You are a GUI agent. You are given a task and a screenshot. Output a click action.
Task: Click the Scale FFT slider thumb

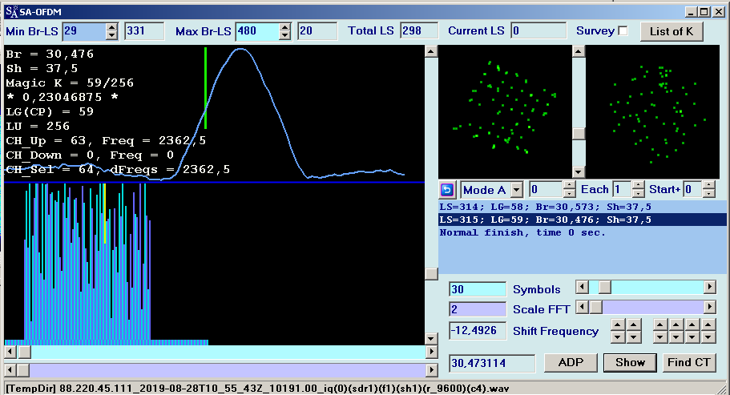(596, 307)
